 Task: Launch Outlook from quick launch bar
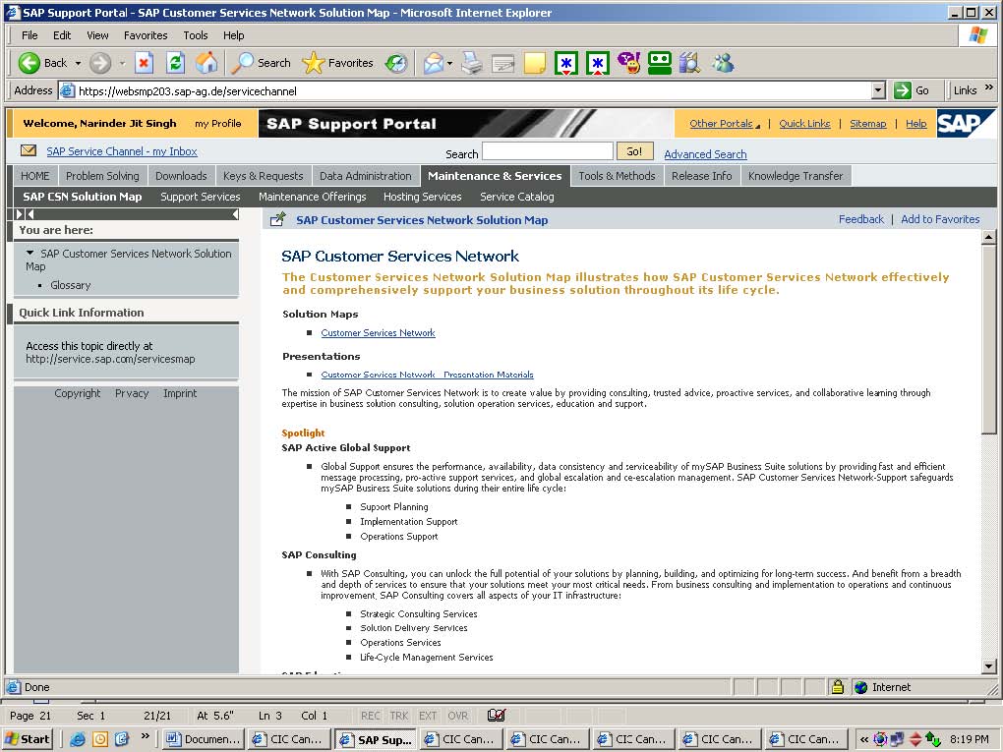point(100,739)
